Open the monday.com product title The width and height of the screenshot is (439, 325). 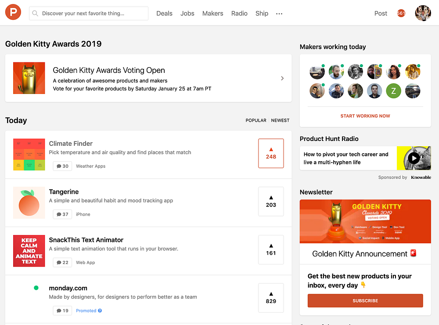coord(68,288)
